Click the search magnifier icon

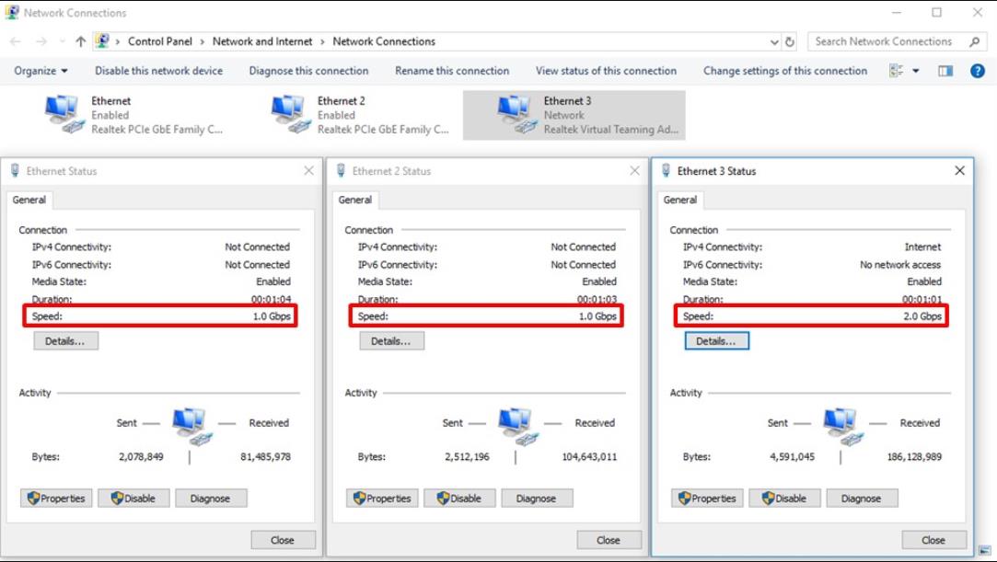pyautogui.click(x=974, y=42)
